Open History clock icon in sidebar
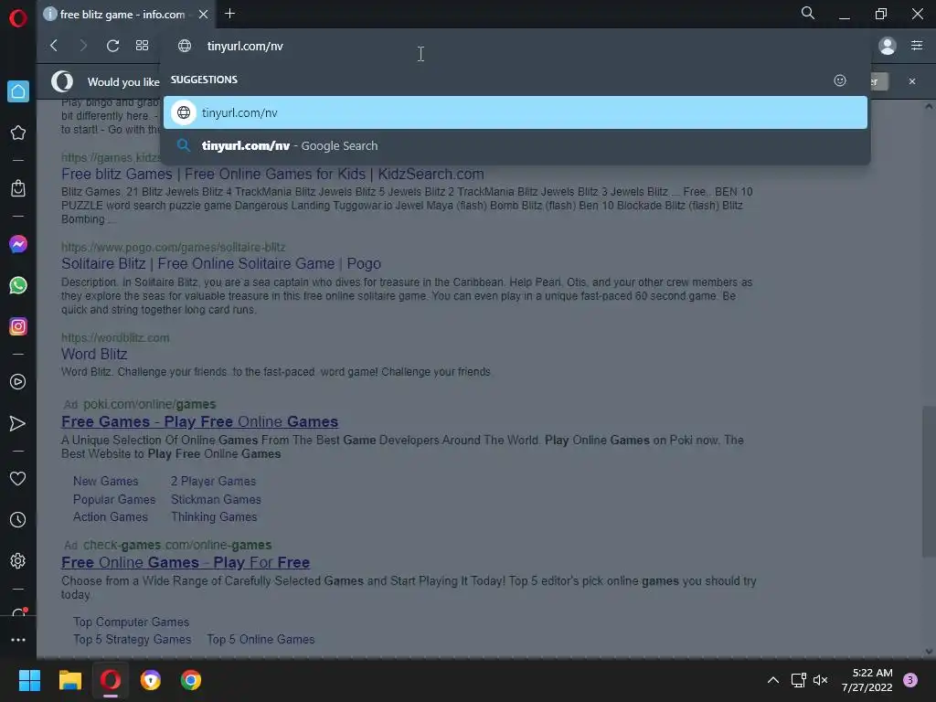 [18, 520]
